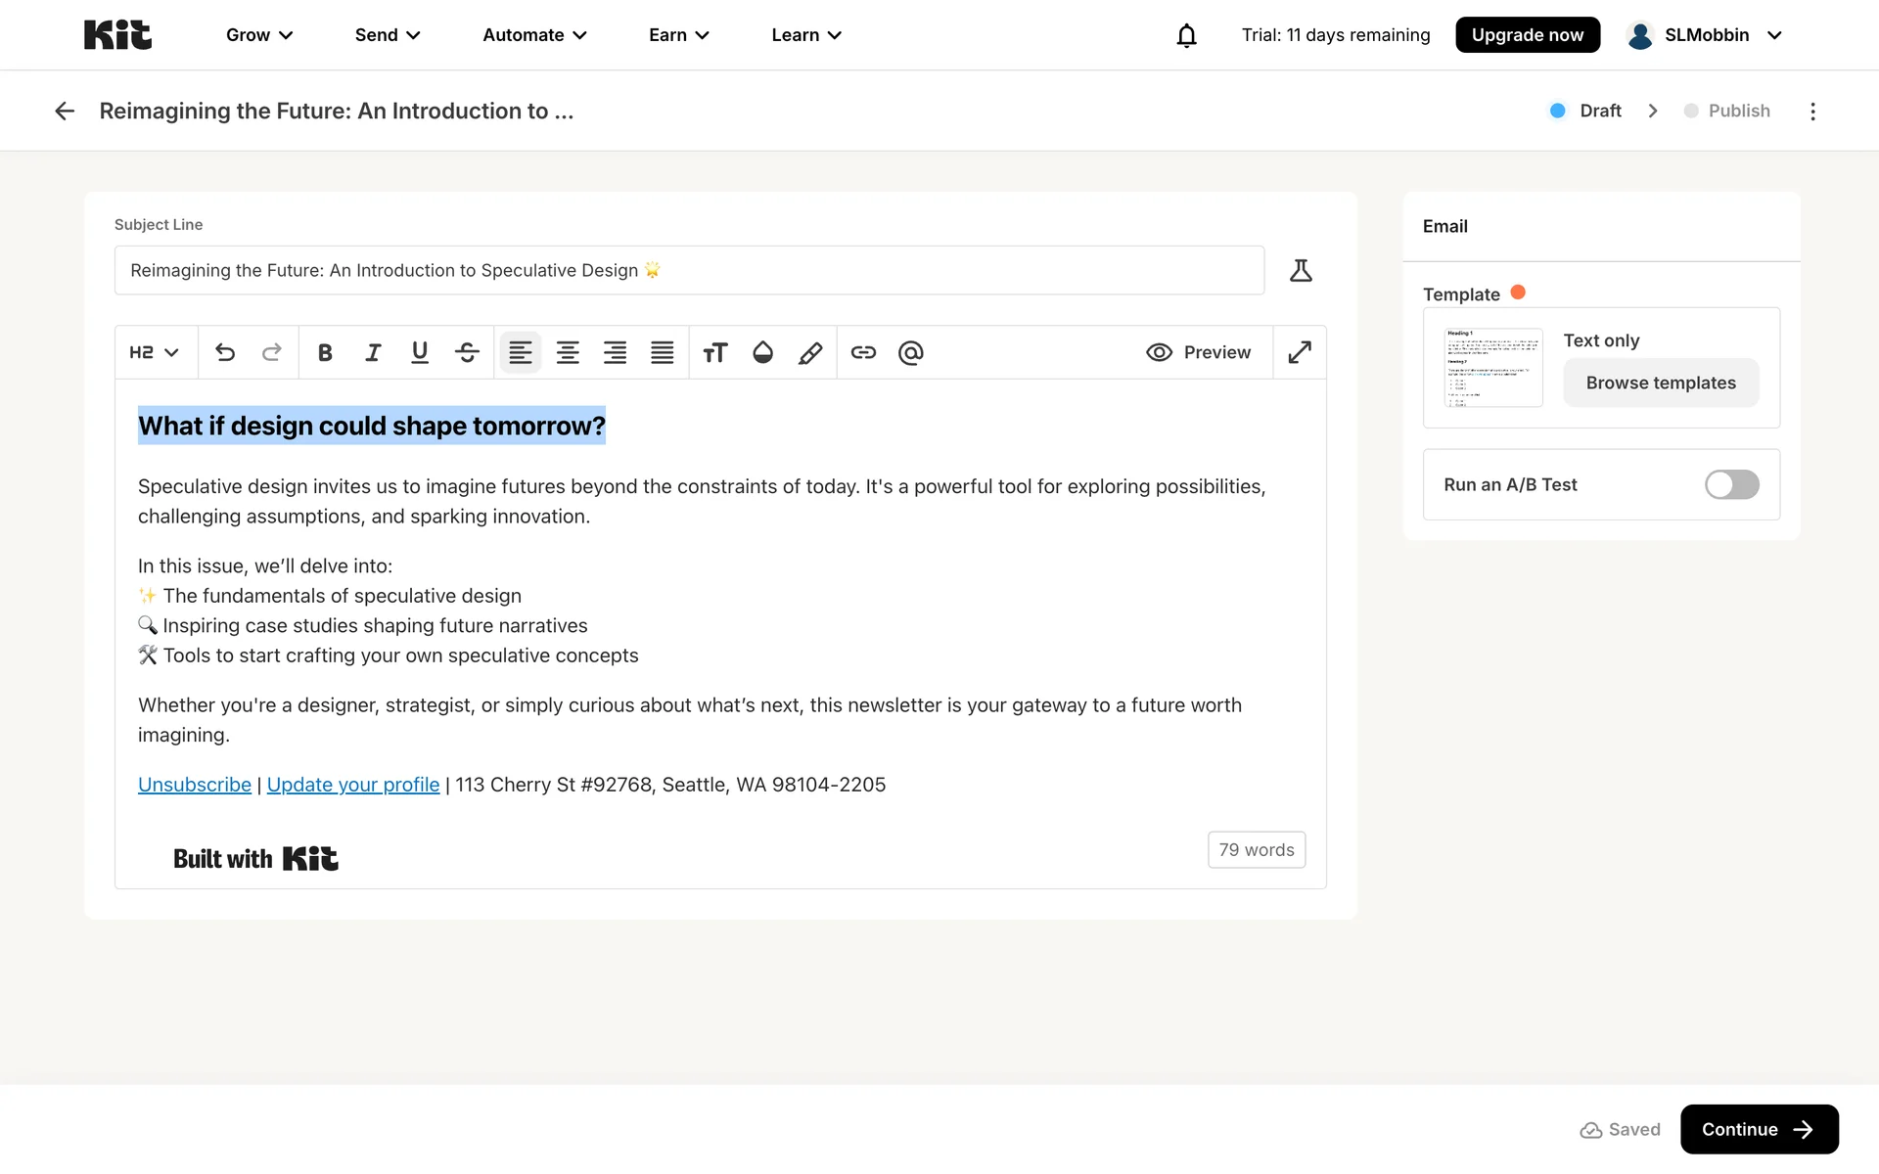The height and width of the screenshot is (1174, 1879).
Task: Apply italic formatting to selected heading
Action: (x=373, y=352)
